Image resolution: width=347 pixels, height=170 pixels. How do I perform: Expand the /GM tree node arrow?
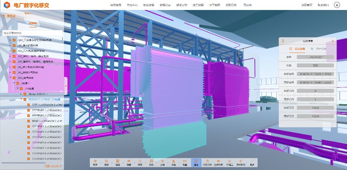point(10,40)
